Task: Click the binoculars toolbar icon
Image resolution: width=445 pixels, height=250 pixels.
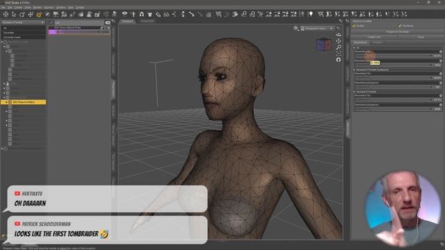Action: click(x=166, y=14)
